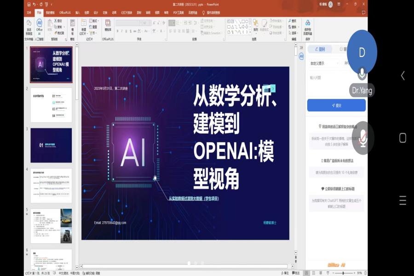
Task: Open the 插入 (Insert) ribbon tab
Action: tap(77, 12)
